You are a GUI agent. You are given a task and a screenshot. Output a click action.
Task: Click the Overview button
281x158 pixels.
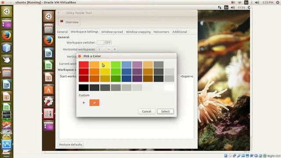[x=69, y=22]
